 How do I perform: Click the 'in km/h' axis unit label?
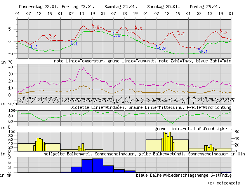[x=9, y=104]
